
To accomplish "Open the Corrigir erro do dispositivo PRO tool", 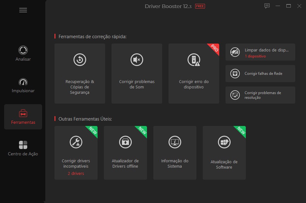I will (x=194, y=73).
